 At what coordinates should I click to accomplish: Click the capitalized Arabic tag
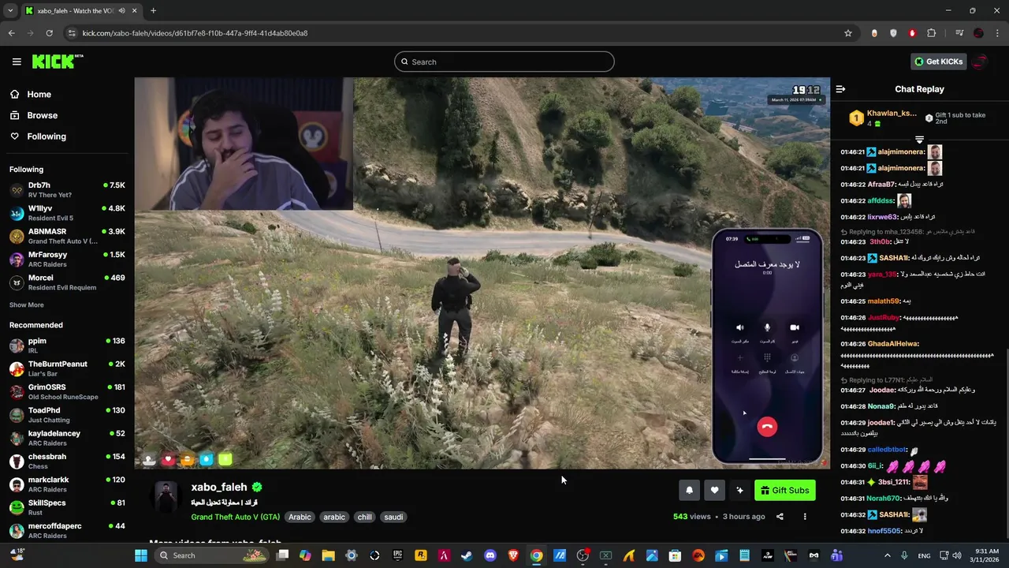(300, 517)
